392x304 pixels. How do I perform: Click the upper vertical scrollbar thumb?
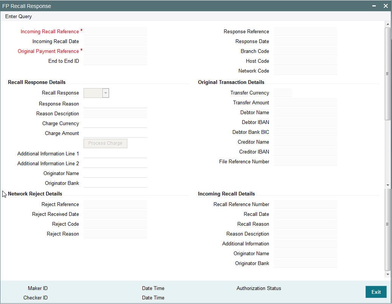(388, 74)
